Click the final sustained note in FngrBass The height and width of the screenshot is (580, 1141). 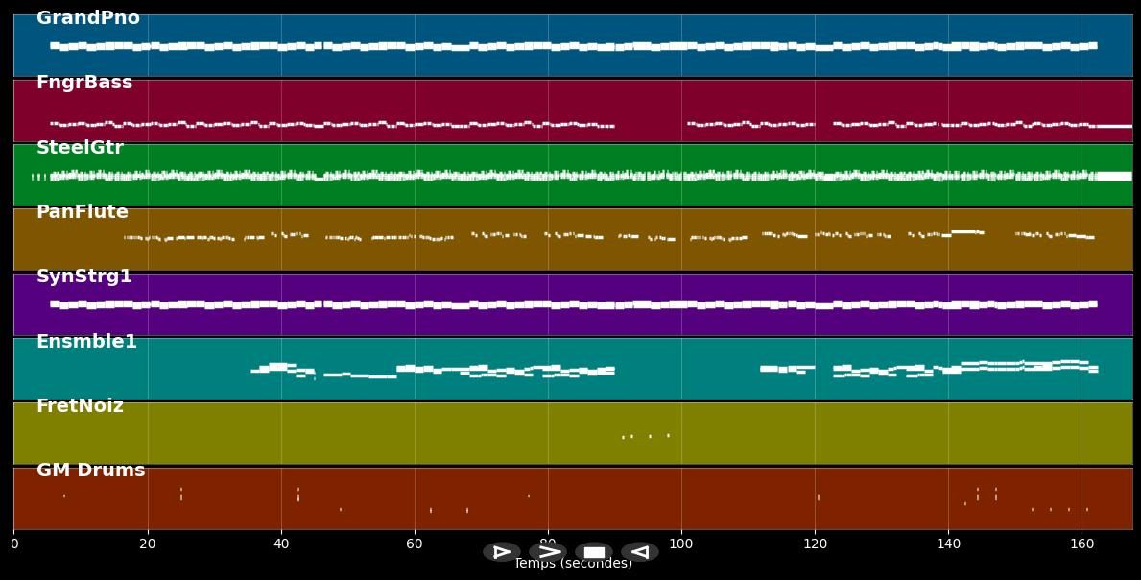[x=1113, y=126]
